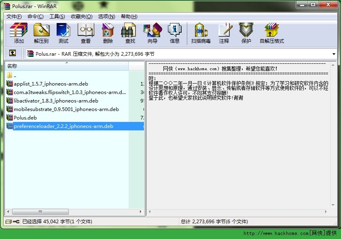Click the Protect (保护) shield icon

coord(246,33)
